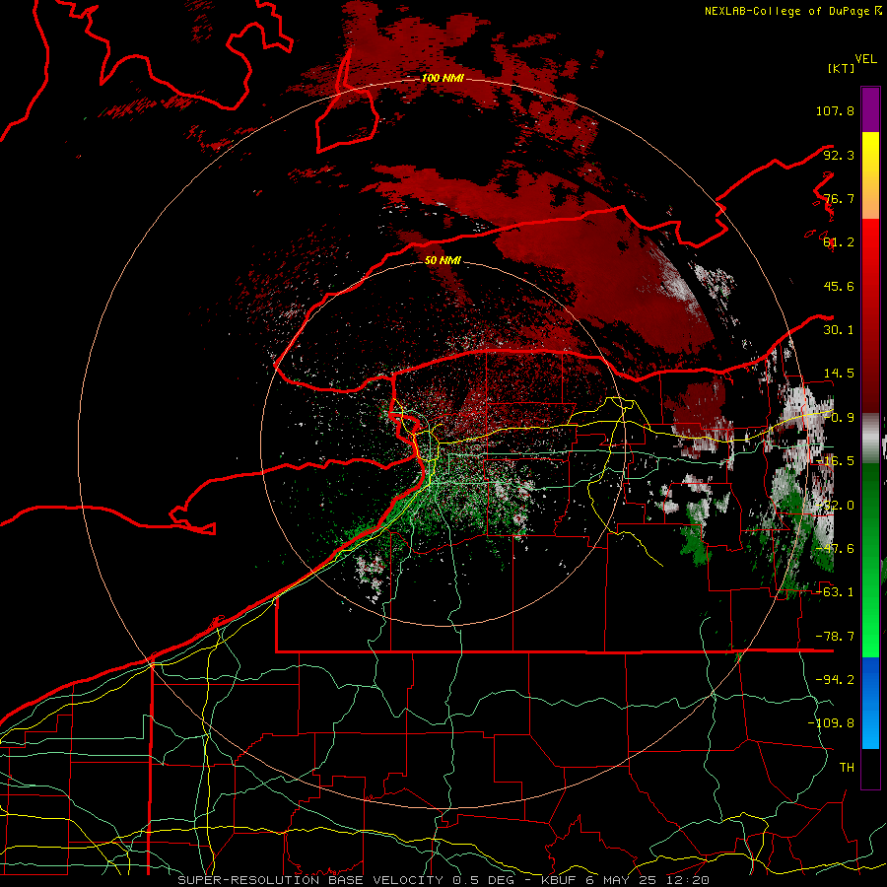Click the -47.6 legend value

[x=835, y=549]
